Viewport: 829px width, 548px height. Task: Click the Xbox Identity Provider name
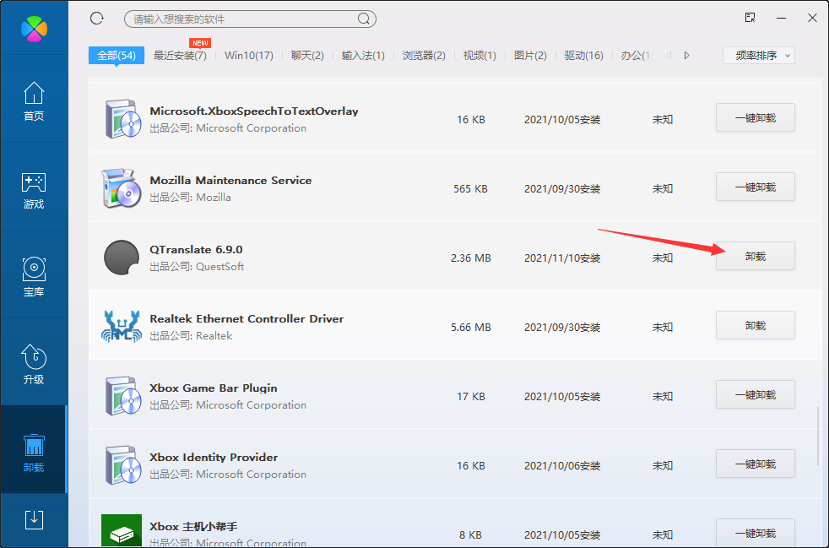click(x=214, y=457)
